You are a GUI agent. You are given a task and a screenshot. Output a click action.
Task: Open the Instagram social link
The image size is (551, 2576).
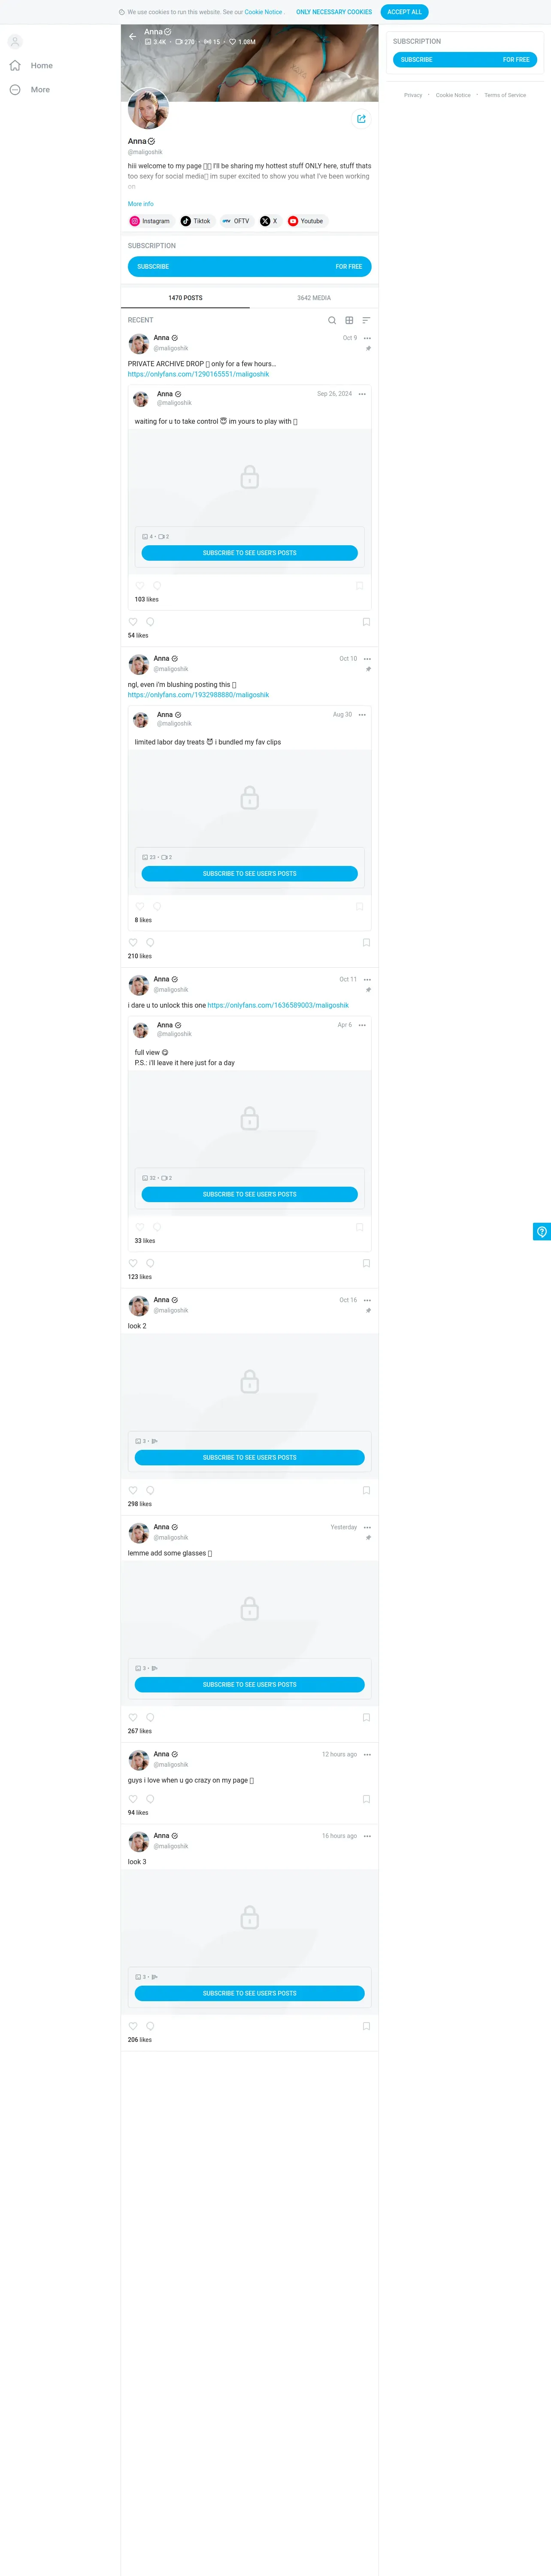click(150, 221)
